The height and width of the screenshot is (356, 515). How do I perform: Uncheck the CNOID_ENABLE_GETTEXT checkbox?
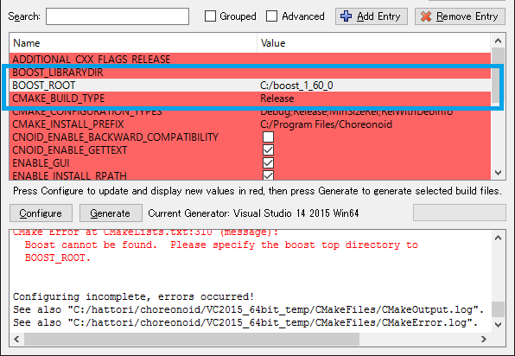(x=269, y=150)
